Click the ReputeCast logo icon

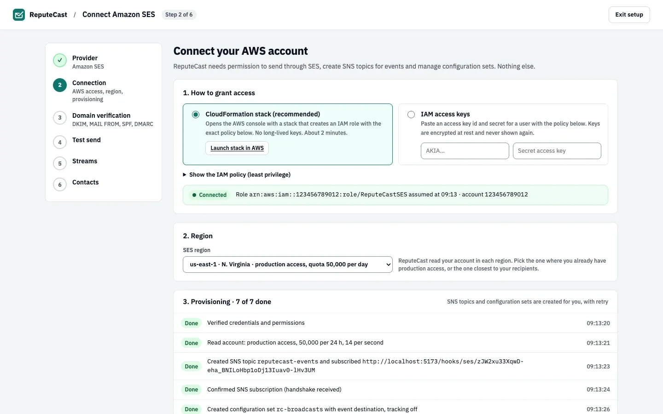(x=19, y=15)
